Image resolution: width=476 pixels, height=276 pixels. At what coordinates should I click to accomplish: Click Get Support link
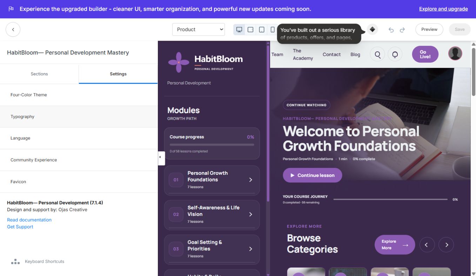[x=20, y=227]
